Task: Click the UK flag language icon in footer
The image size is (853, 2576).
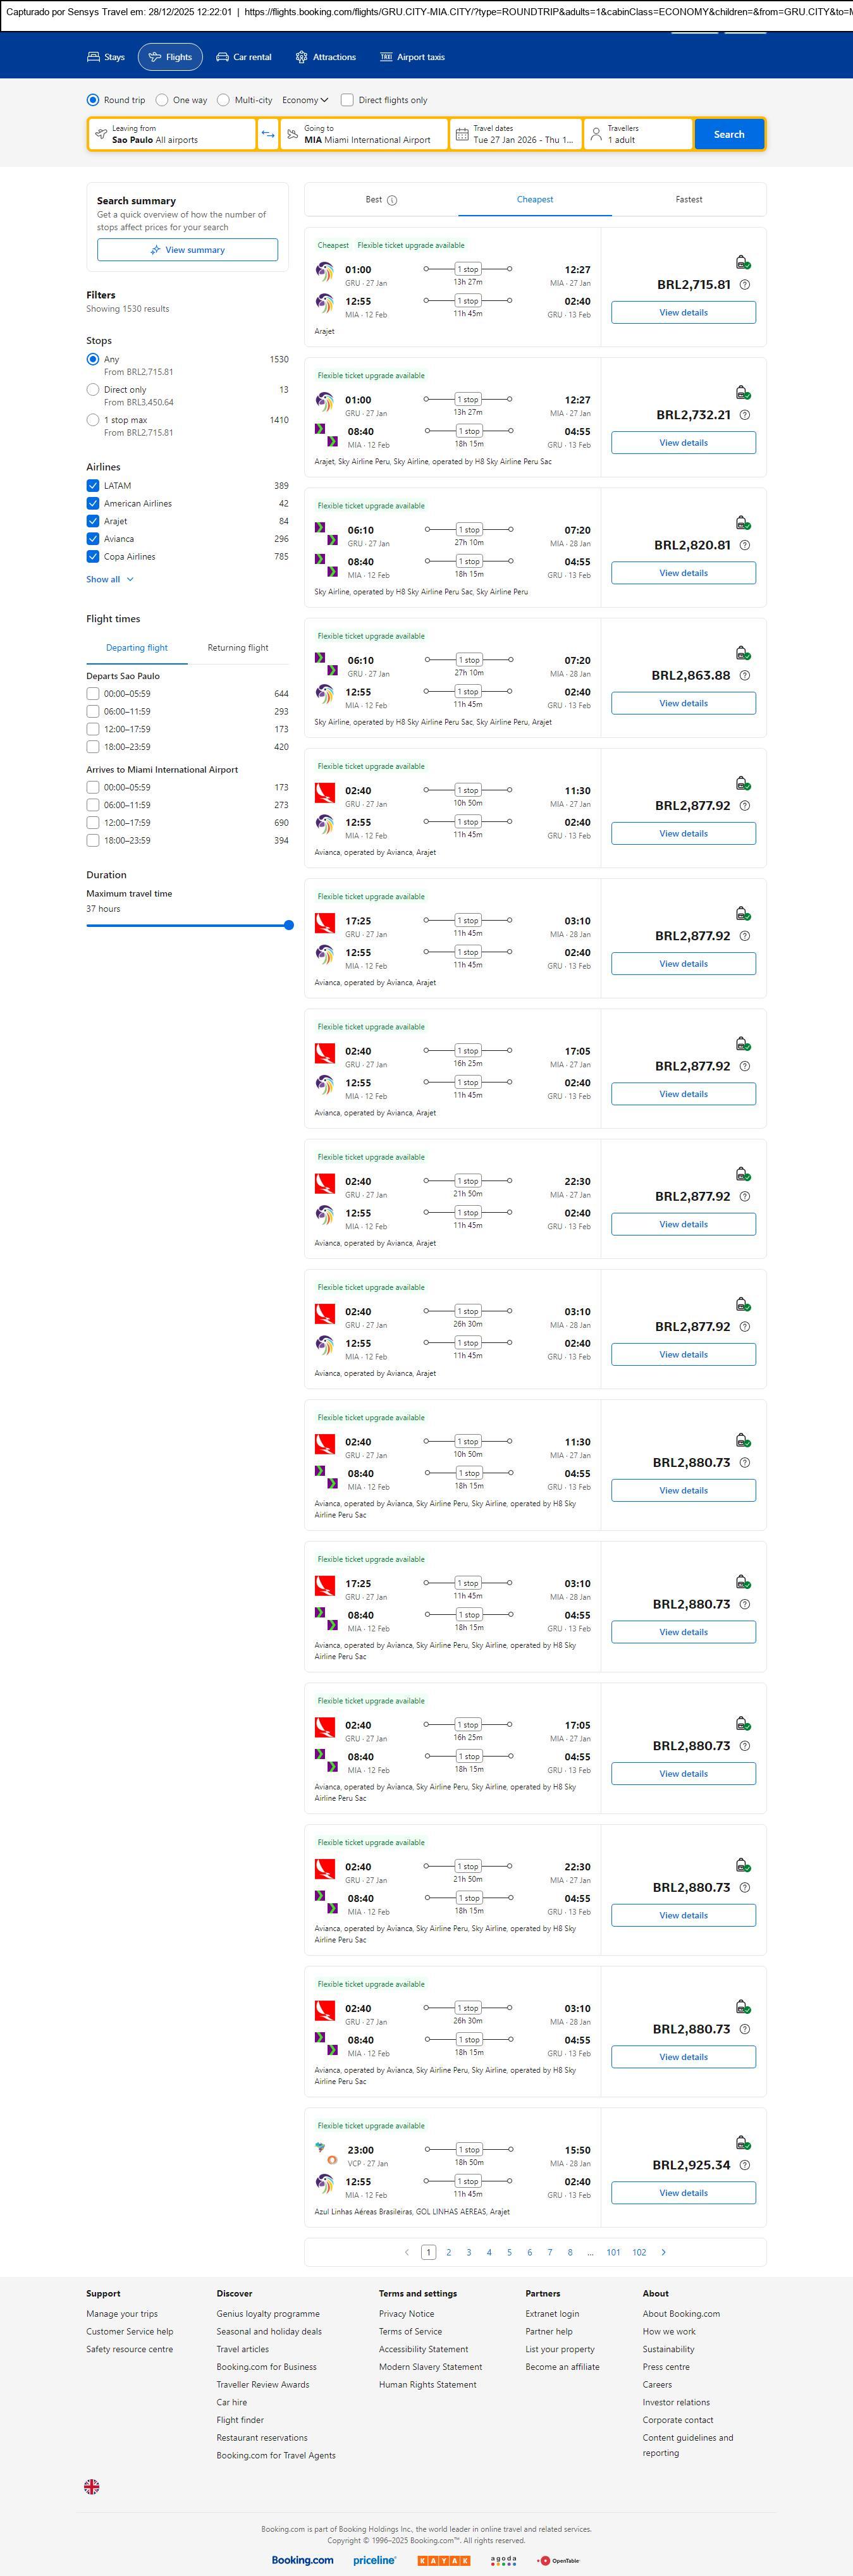Action: coord(92,2486)
